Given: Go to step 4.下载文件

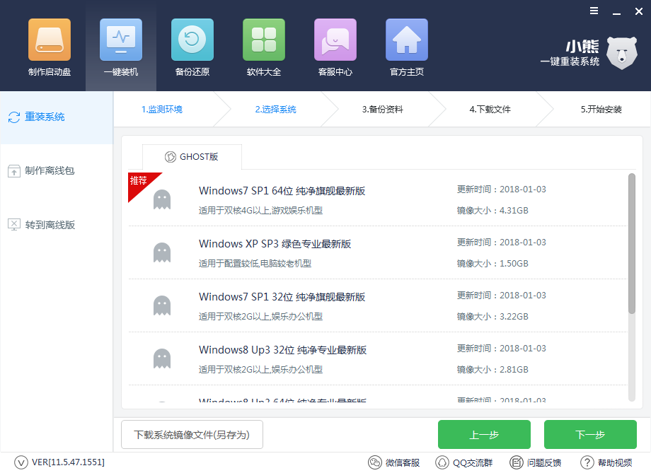Looking at the screenshot, I should click(x=490, y=110).
